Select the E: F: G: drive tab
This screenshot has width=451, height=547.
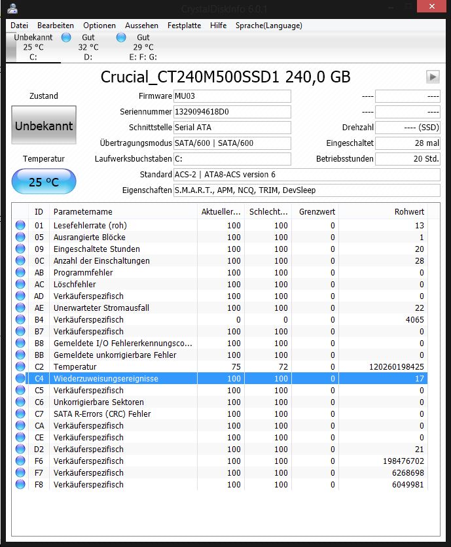point(143,47)
